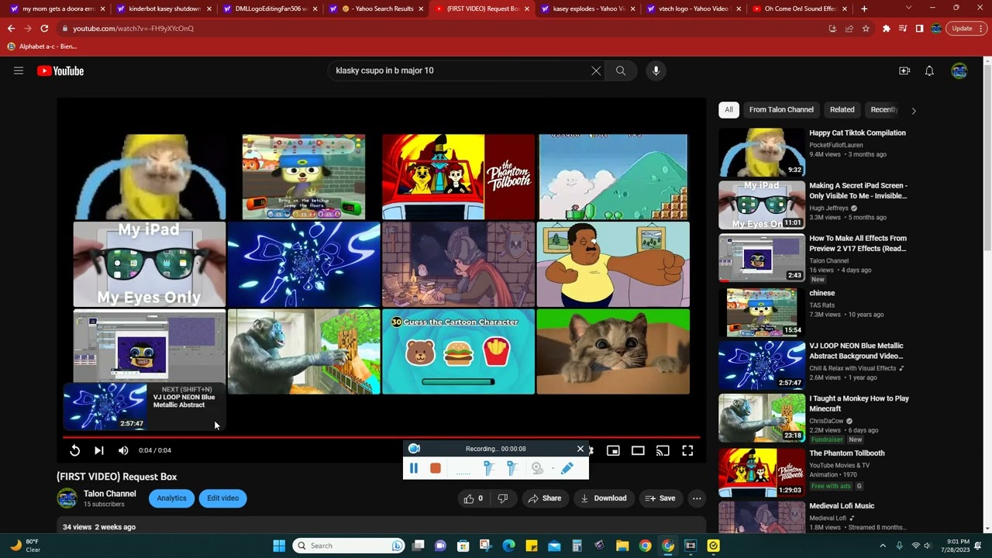
Task: Click the next video preview thumbnail
Action: click(105, 406)
